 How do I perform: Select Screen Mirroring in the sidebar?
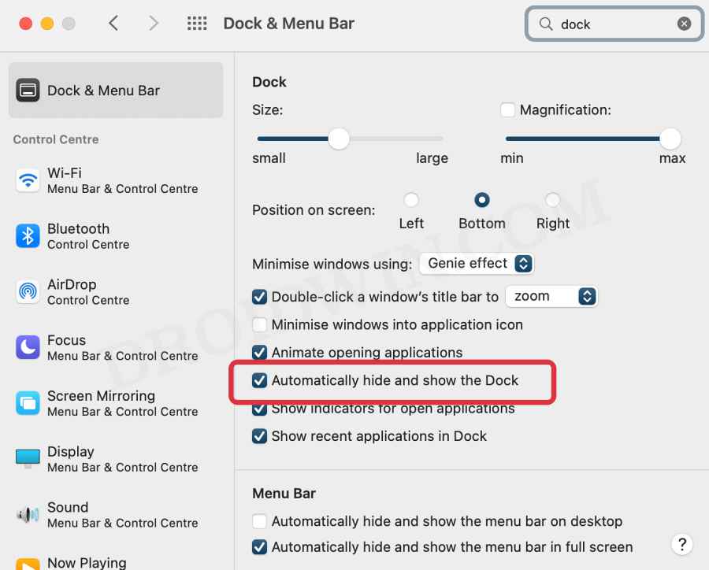coord(87,404)
